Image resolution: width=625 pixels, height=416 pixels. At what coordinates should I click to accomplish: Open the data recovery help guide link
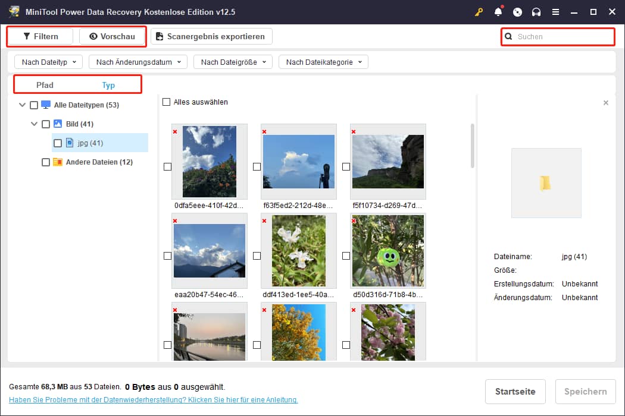click(154, 400)
